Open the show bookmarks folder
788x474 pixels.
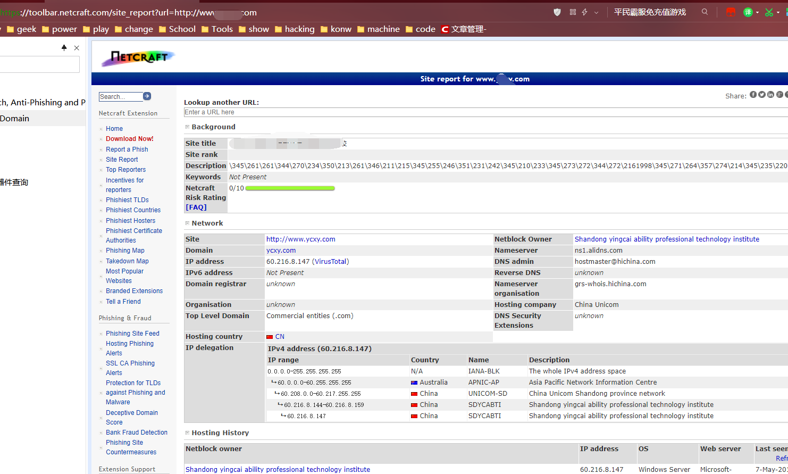[253, 29]
